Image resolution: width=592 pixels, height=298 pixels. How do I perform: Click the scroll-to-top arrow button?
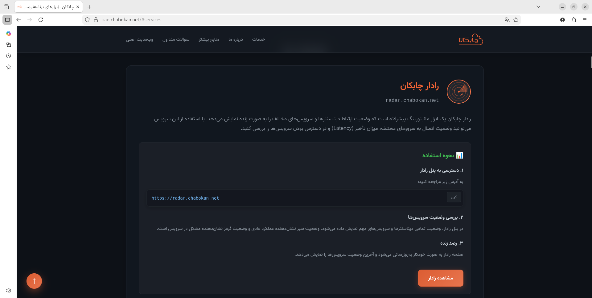point(34,281)
